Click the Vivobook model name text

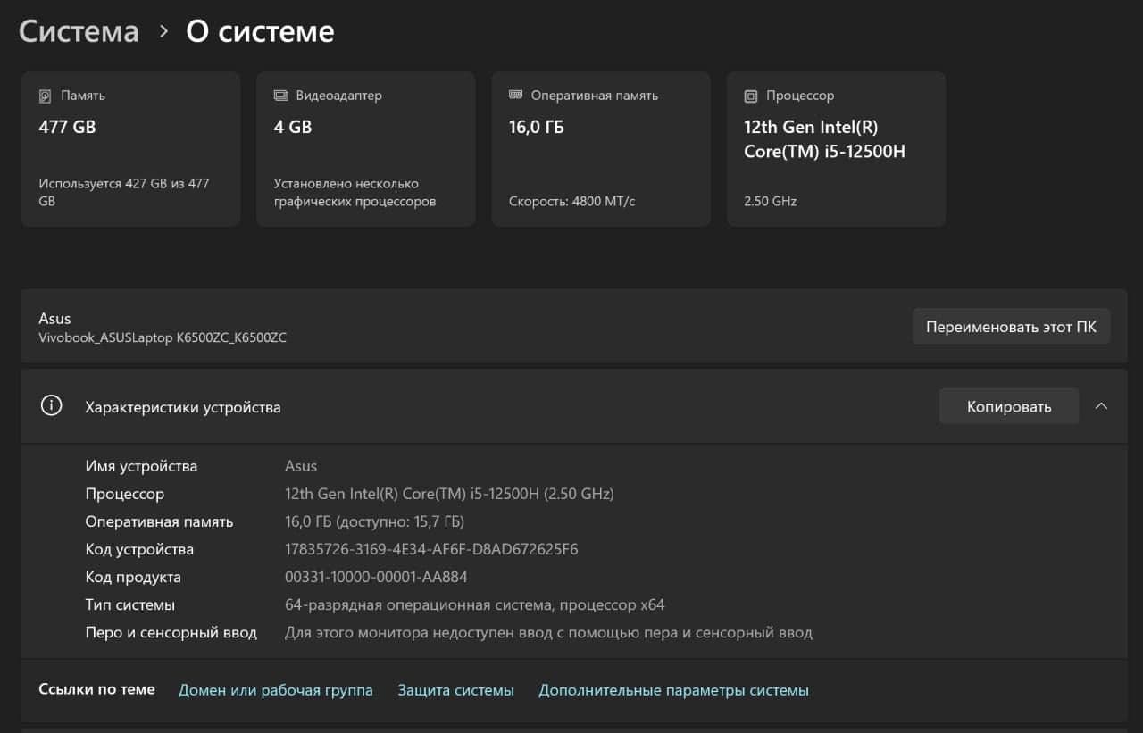(163, 337)
